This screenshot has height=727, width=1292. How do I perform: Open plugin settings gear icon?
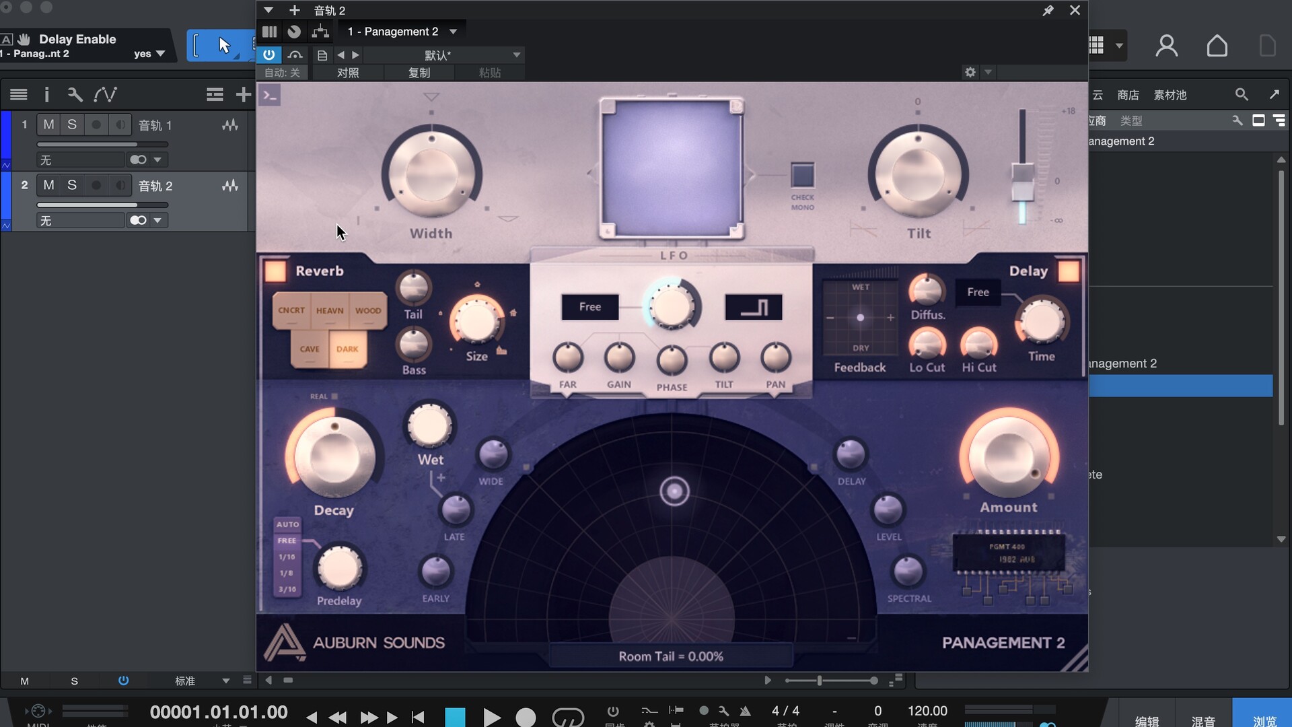pos(970,72)
